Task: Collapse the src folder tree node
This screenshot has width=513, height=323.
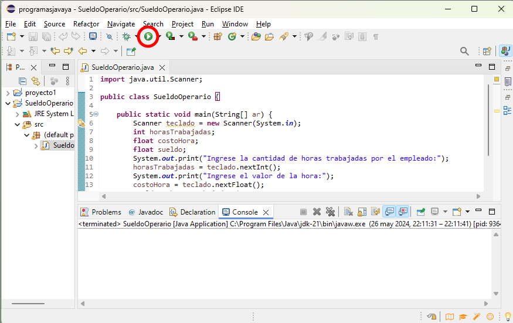Action: pos(18,124)
